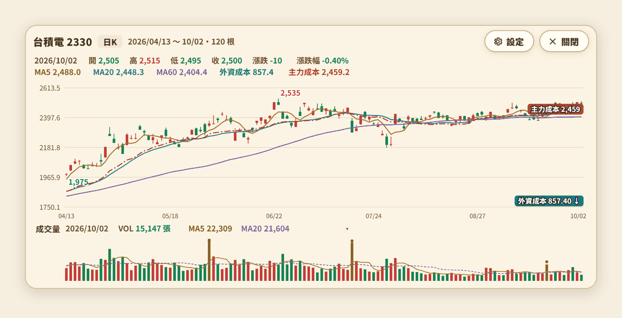Toggle the 外資成本 857.4 legend
This screenshot has width=622, height=318.
click(x=246, y=73)
